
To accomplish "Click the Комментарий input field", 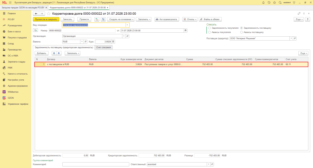I will click(x=96, y=164).
